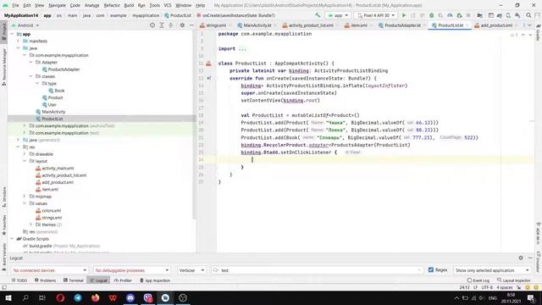The height and width of the screenshot is (305, 542).
Task: Open Telegram from the Windows taskbar
Action: coord(78,297)
